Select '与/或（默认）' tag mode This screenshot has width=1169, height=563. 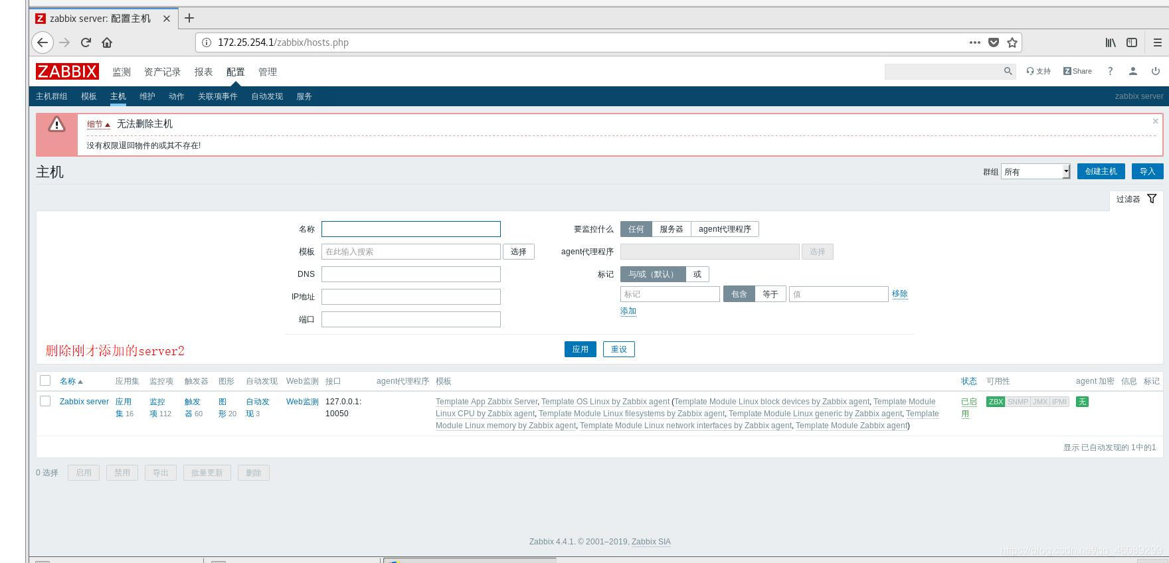click(653, 274)
